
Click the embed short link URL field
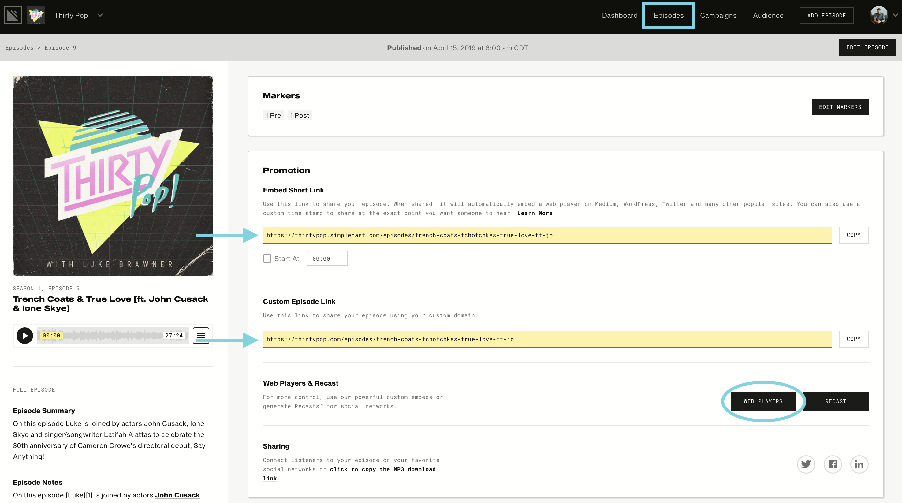(x=547, y=235)
